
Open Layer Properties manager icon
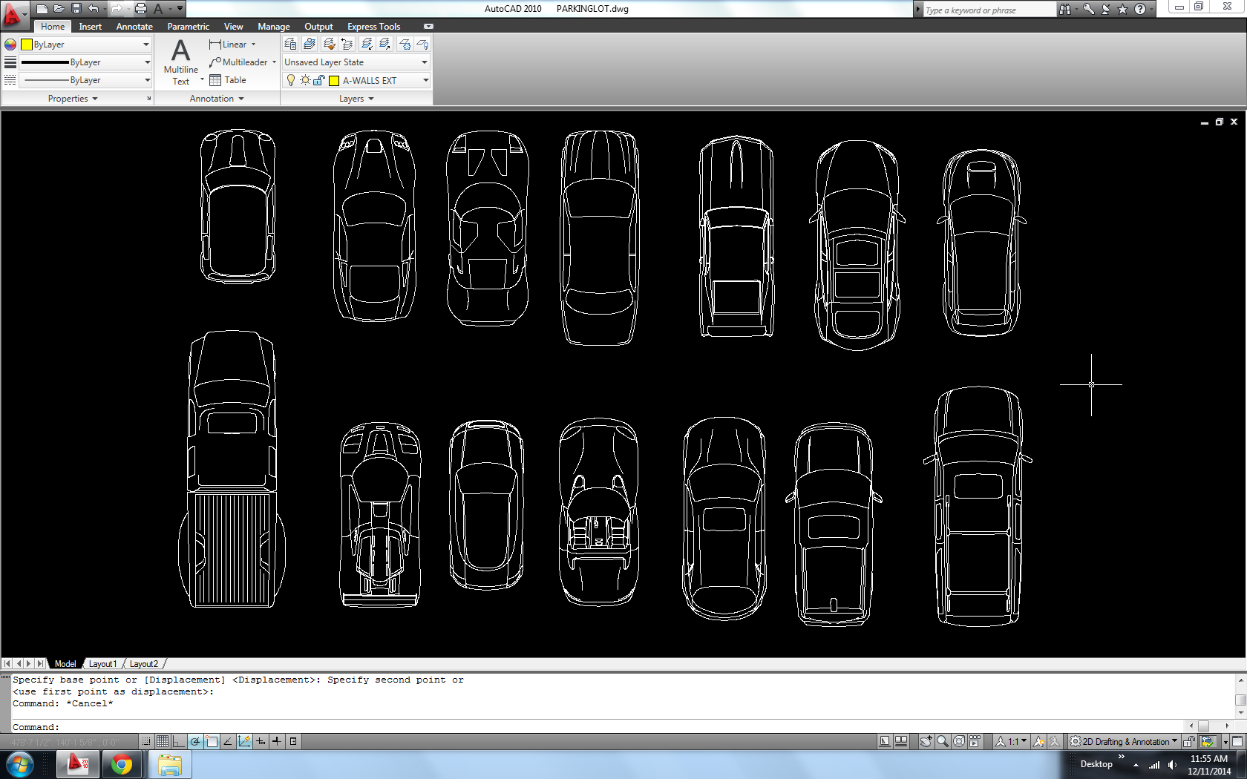tap(290, 44)
